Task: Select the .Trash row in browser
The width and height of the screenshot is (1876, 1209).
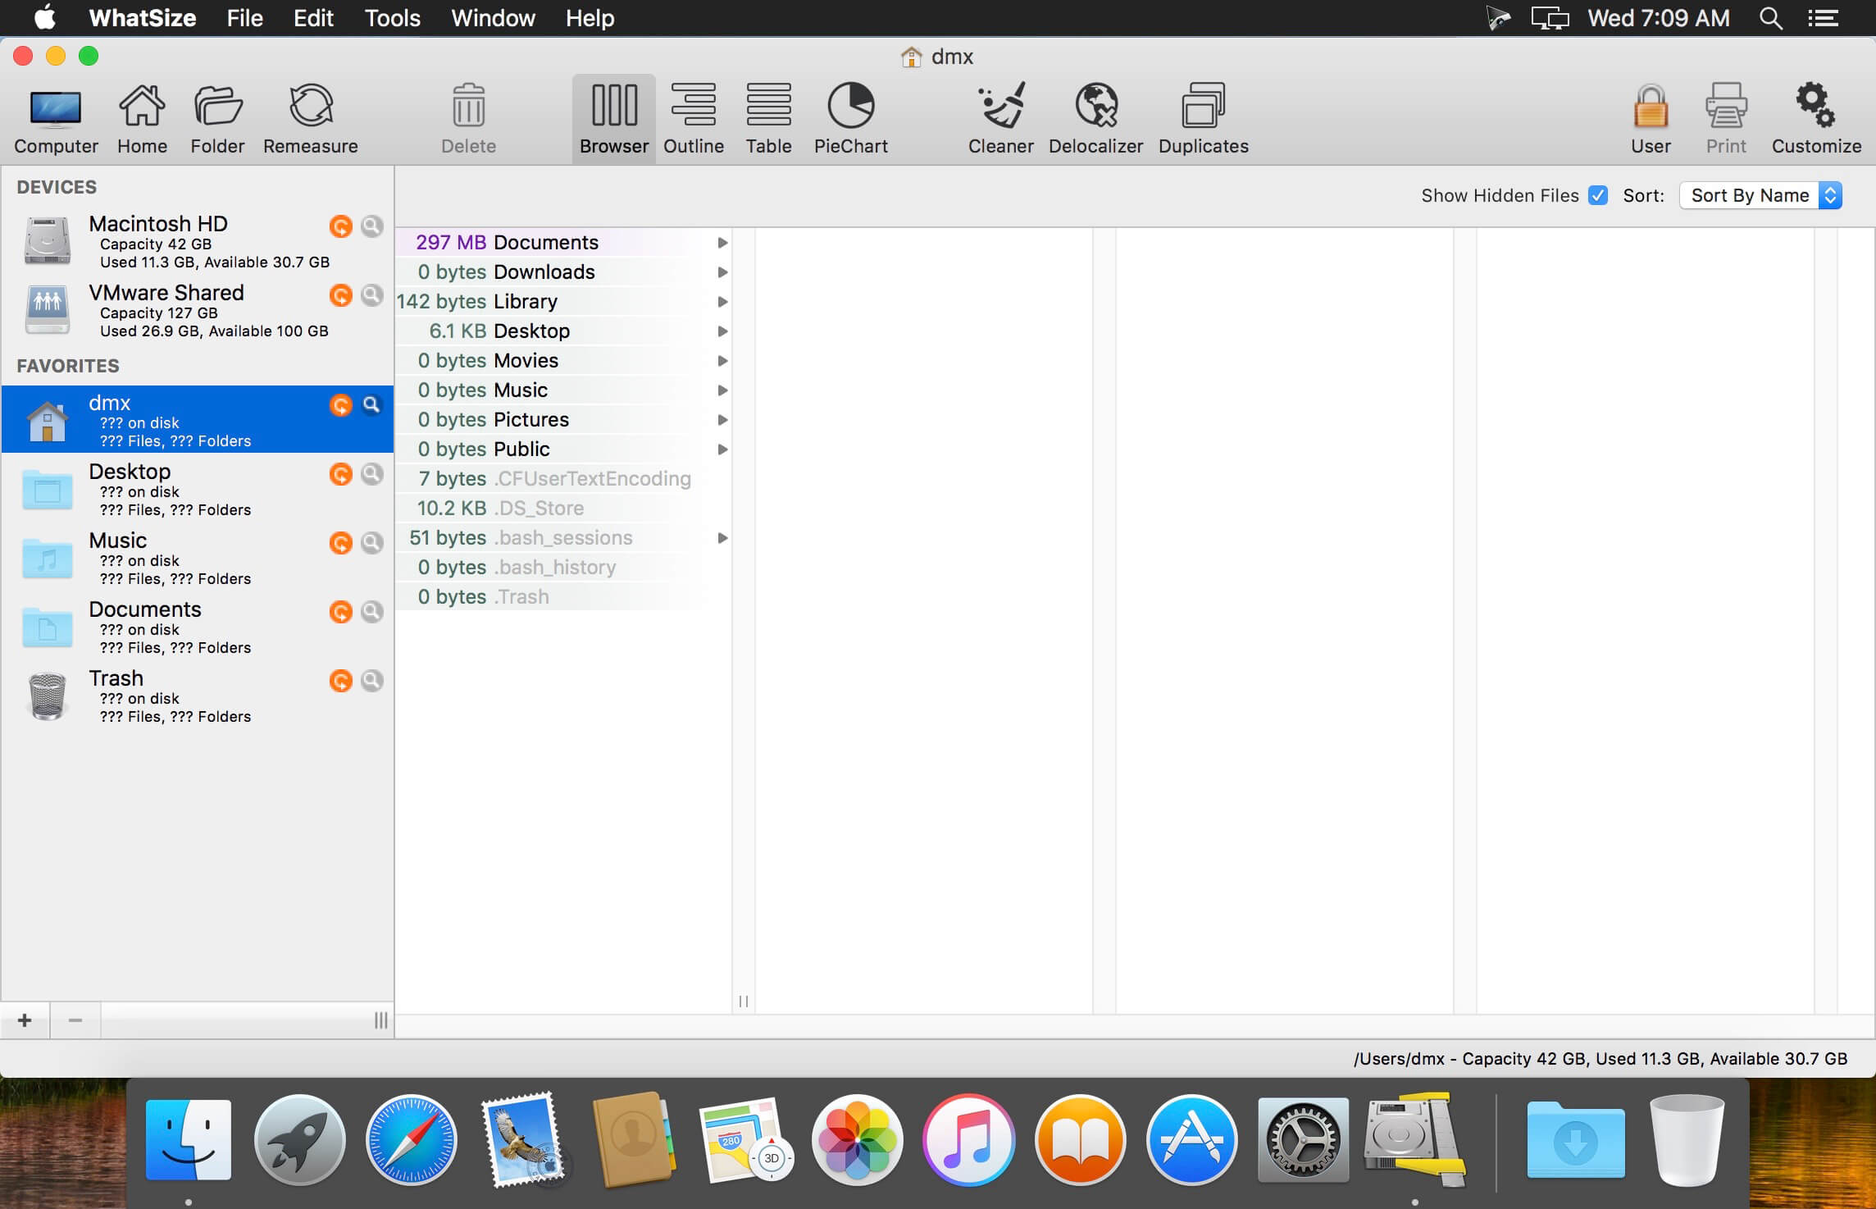Action: pos(563,597)
